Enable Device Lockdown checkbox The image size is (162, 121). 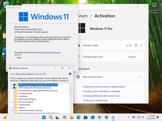(14, 102)
